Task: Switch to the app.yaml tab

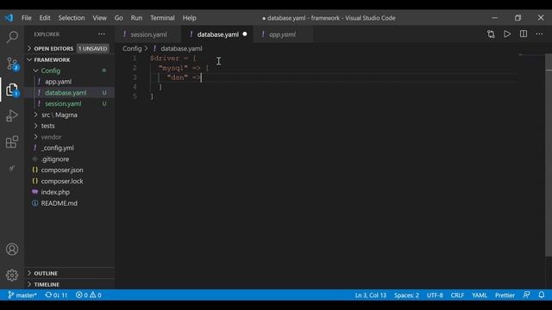Action: (x=282, y=34)
